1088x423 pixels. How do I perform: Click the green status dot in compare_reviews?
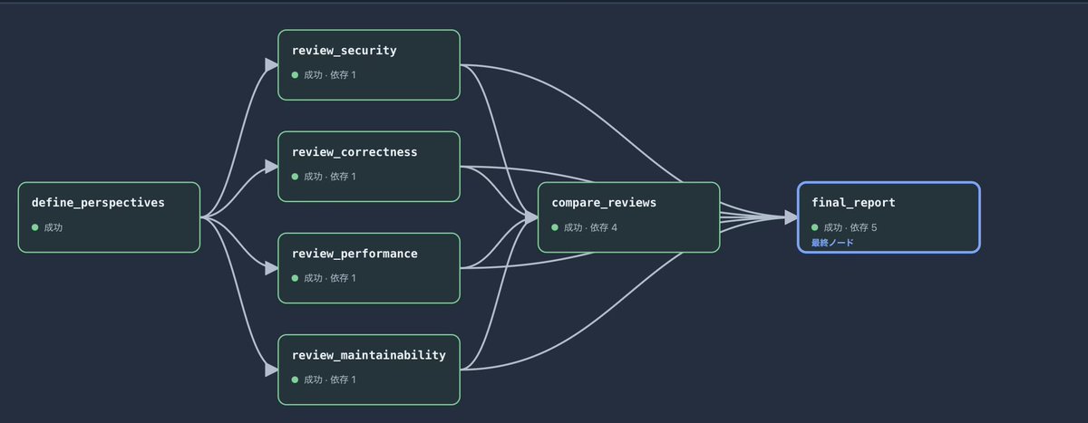pos(555,227)
